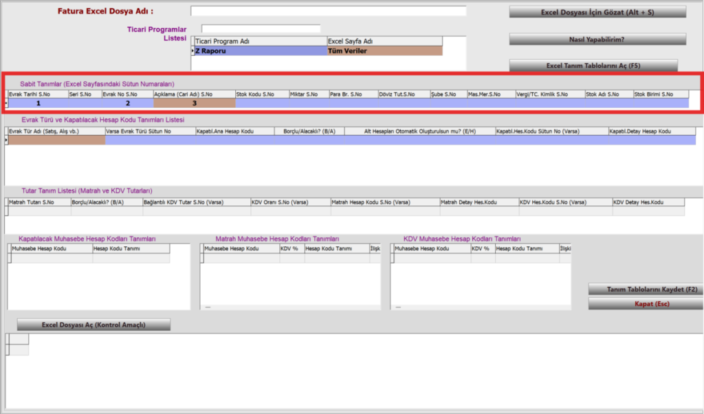This screenshot has height=414, width=704.
Task: Select Muhasebe Hesap Kodu cell in Kapatılacak table
Action: [52, 258]
